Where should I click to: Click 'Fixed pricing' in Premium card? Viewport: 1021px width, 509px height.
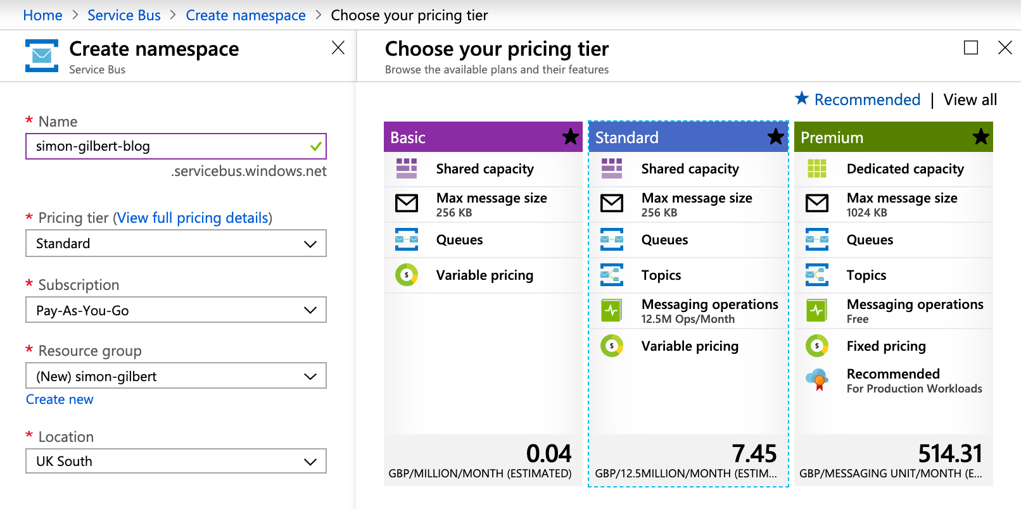pyautogui.click(x=886, y=346)
